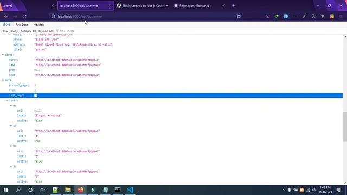Open the Headers tab
This screenshot has height=195, width=347.
click(39, 25)
